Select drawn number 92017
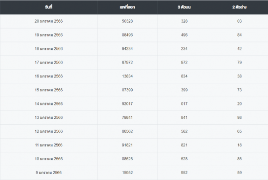 [127, 104]
